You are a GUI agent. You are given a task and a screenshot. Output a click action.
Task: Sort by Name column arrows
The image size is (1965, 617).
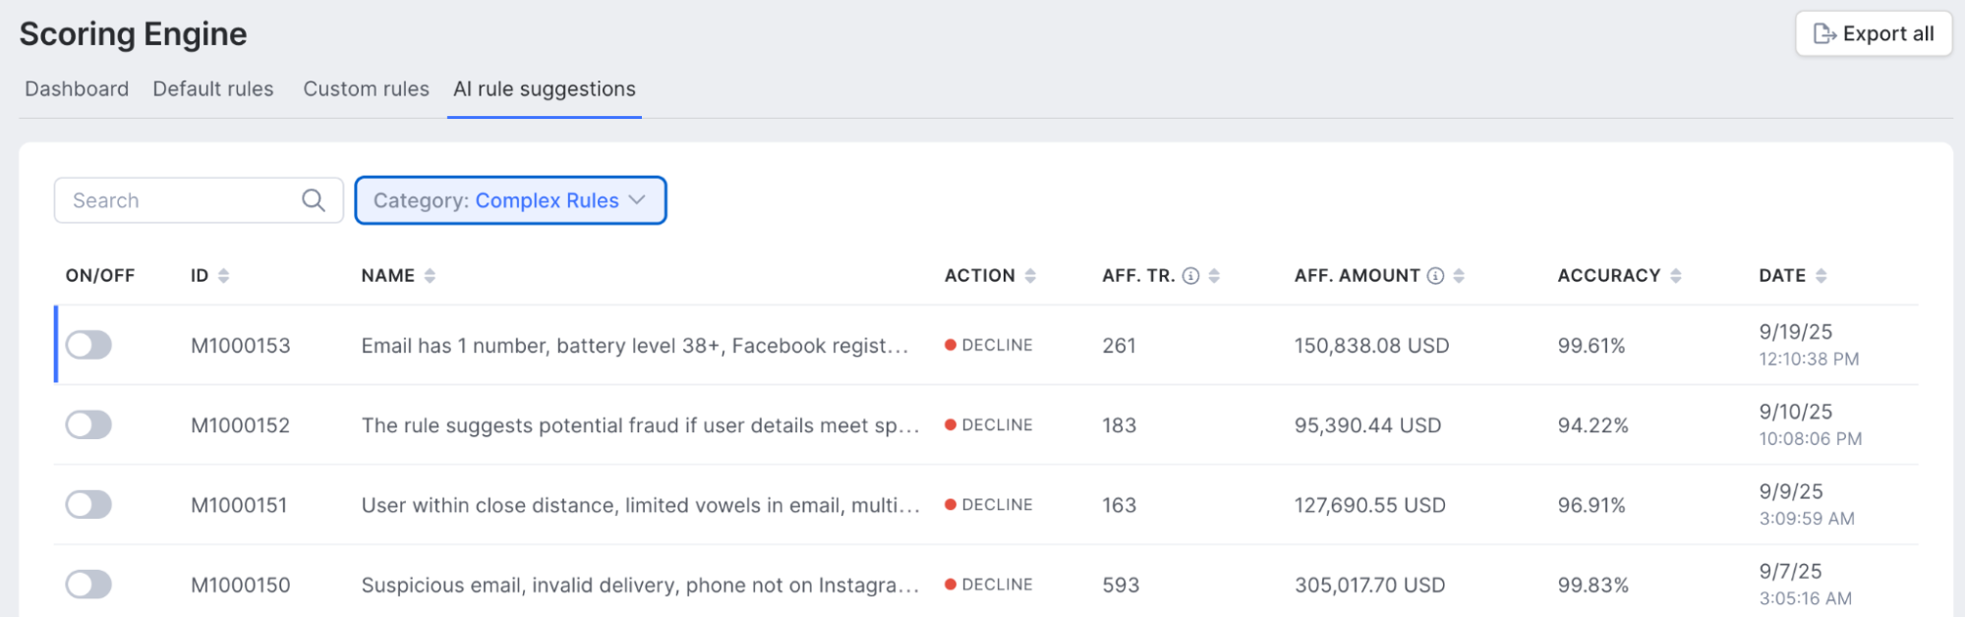430,276
